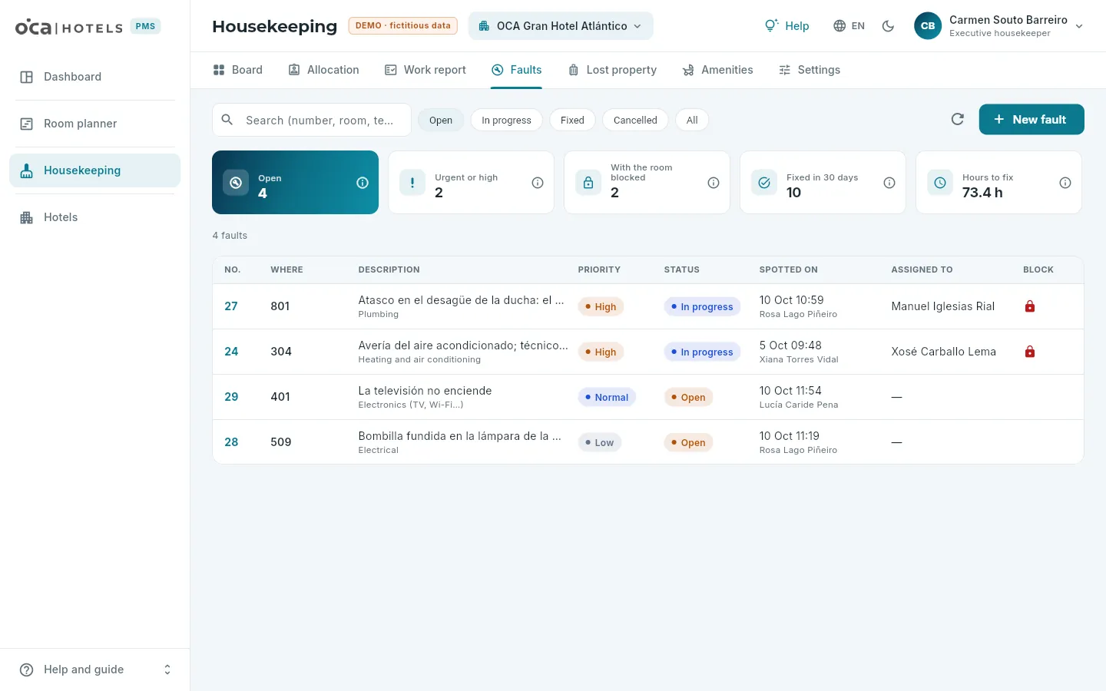Click the refresh faults icon
The width and height of the screenshot is (1106, 691).
(957, 119)
